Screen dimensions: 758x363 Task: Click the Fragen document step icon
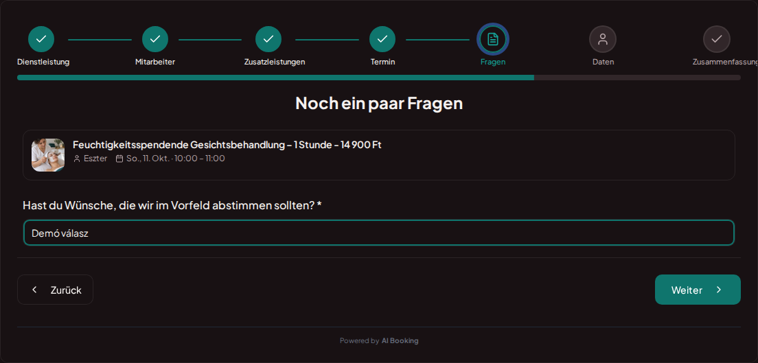pyautogui.click(x=493, y=39)
